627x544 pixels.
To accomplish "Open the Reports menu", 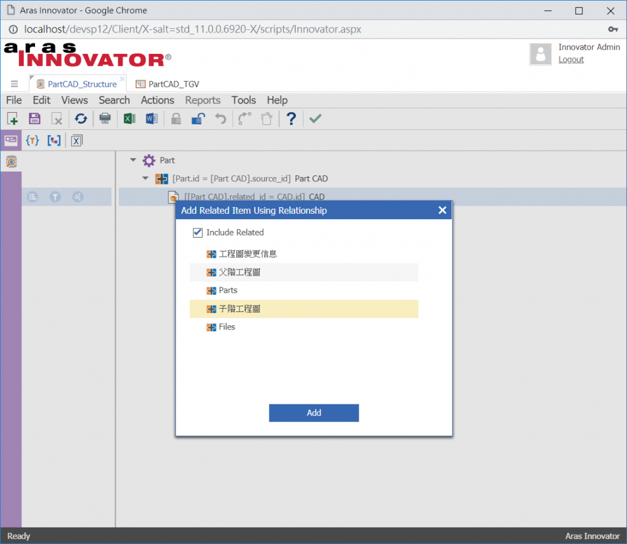I will [x=203, y=100].
